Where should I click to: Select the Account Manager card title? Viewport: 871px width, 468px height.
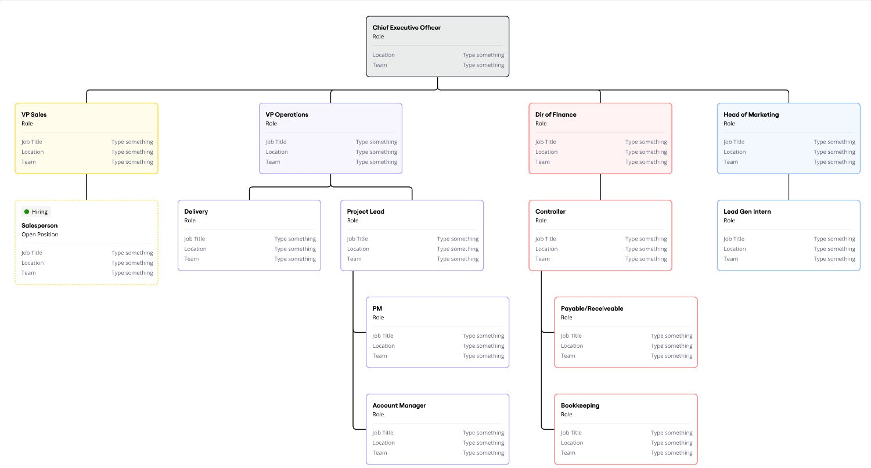(x=399, y=406)
